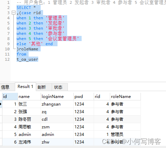The image size is (166, 148).
Task: Click the '会议室管理员' string in line 8
Action: coord(62,39)
